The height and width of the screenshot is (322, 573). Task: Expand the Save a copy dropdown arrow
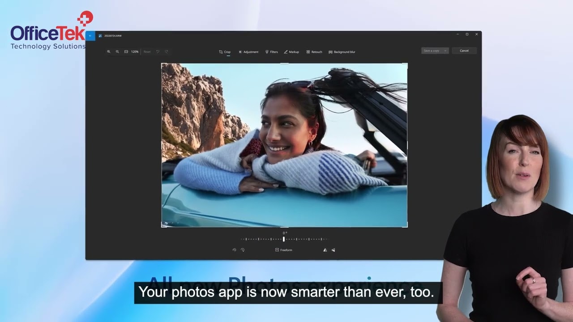coord(445,51)
